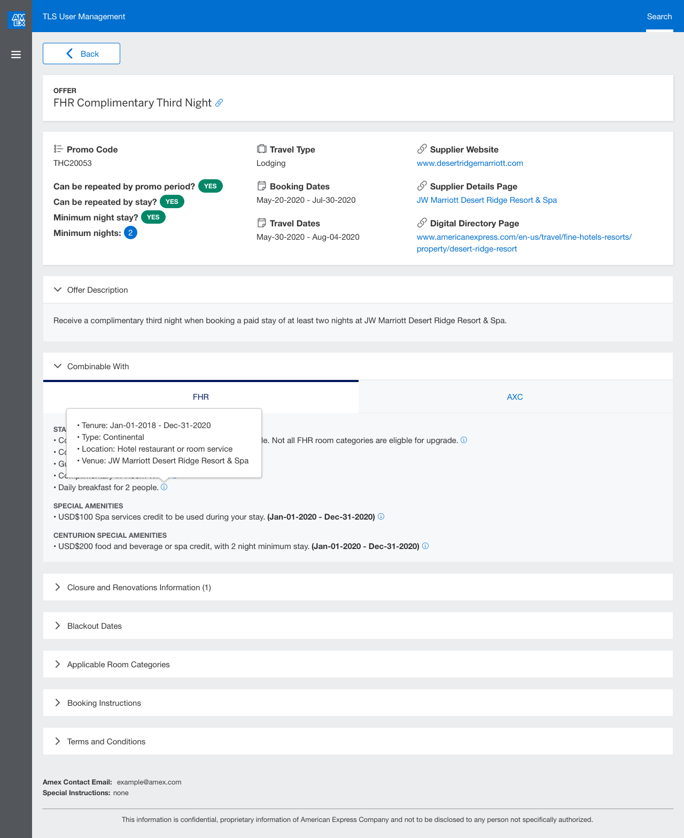Viewport: 684px width, 838px height.
Task: Open www.desertridgemarriott.com supplier website link
Action: coord(470,163)
